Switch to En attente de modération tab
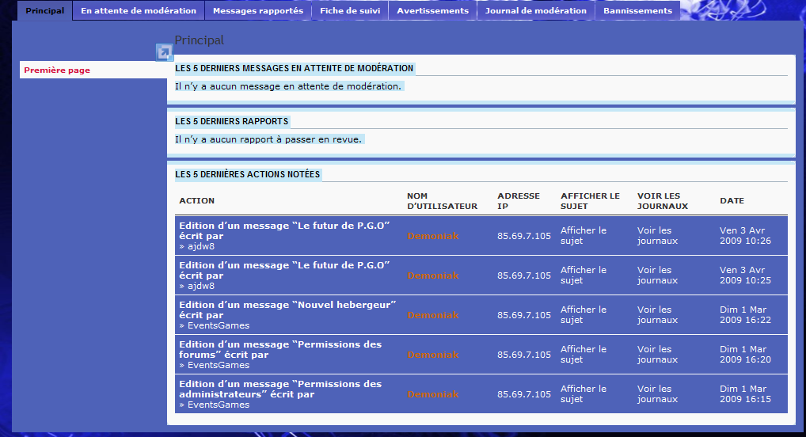 pyautogui.click(x=139, y=11)
